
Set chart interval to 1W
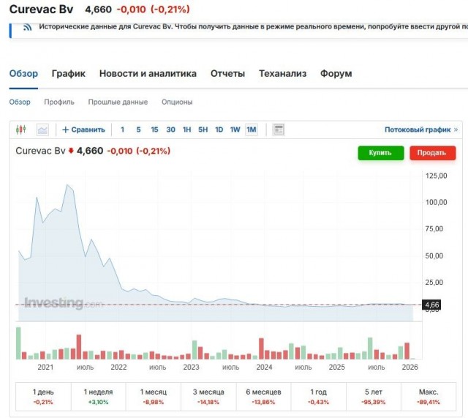[235, 130]
